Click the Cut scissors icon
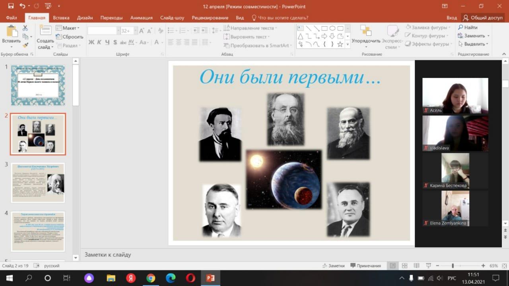This screenshot has height=286, width=509. (x=25, y=28)
